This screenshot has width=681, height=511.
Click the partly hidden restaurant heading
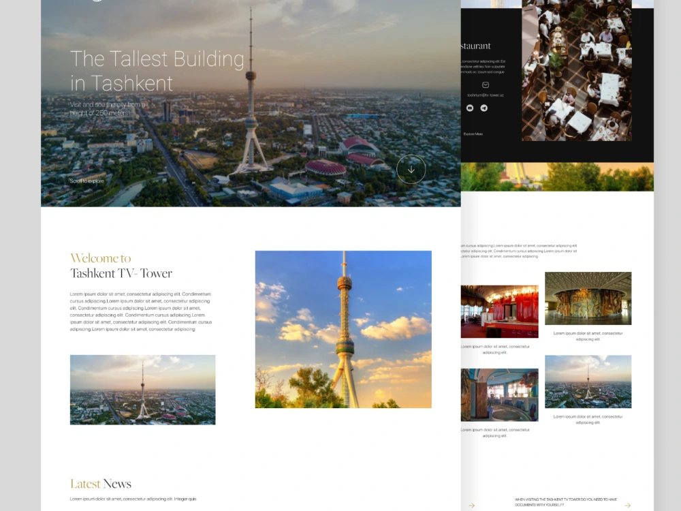coord(475,46)
